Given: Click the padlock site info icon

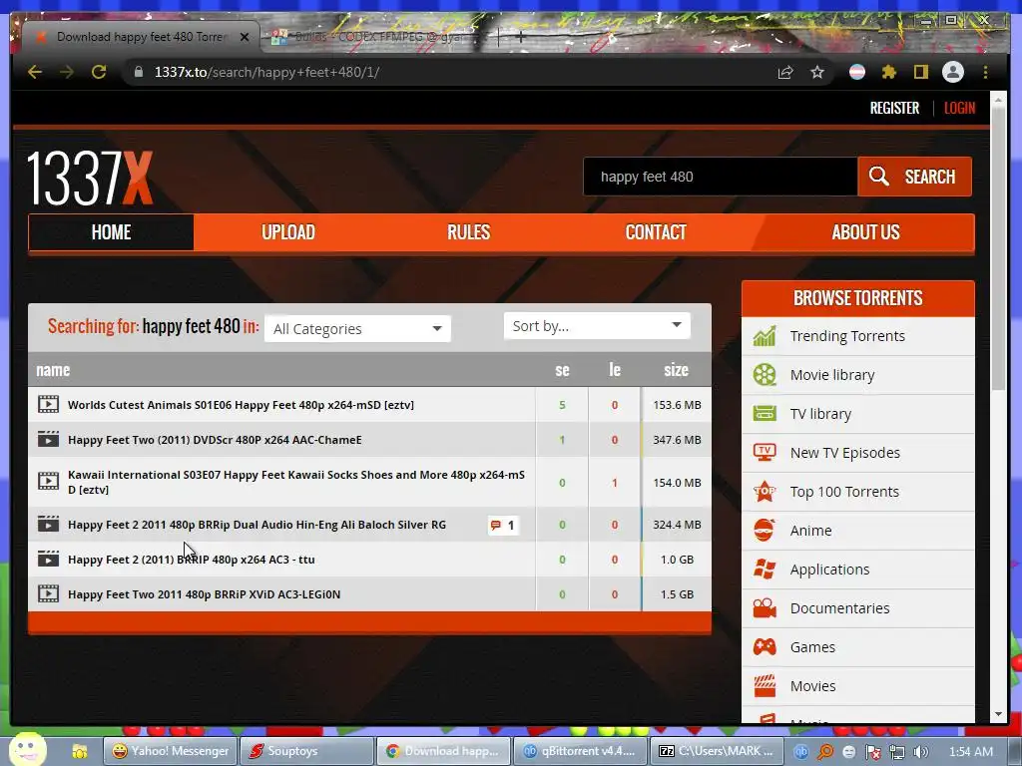Looking at the screenshot, I should [x=138, y=72].
